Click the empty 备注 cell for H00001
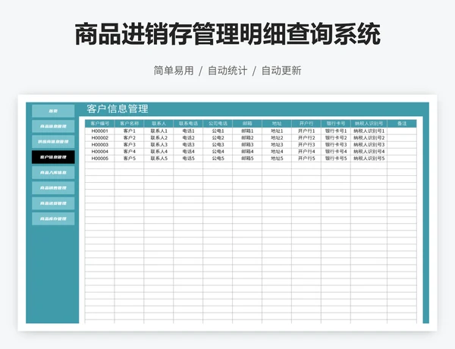The height and width of the screenshot is (349, 455). pos(402,131)
